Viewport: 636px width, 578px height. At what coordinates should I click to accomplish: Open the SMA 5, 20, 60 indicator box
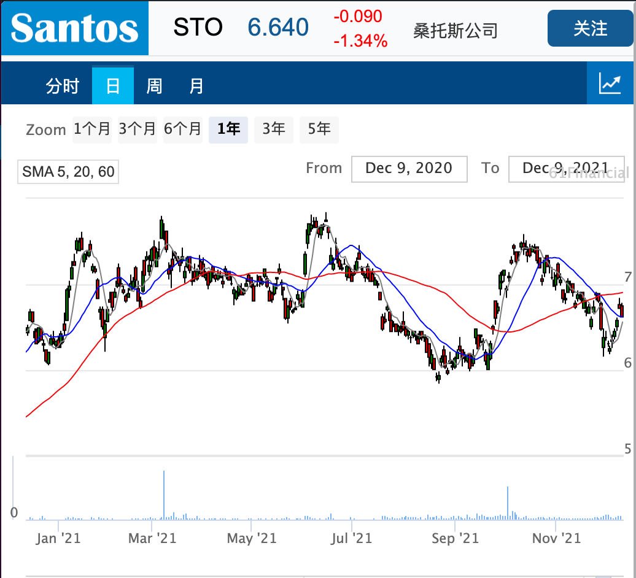tap(68, 172)
